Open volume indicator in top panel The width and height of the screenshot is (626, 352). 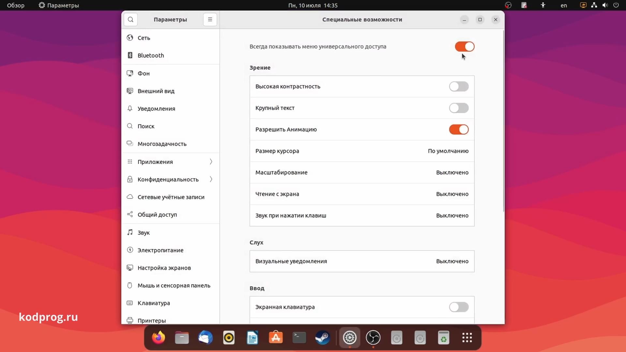pyautogui.click(x=605, y=5)
